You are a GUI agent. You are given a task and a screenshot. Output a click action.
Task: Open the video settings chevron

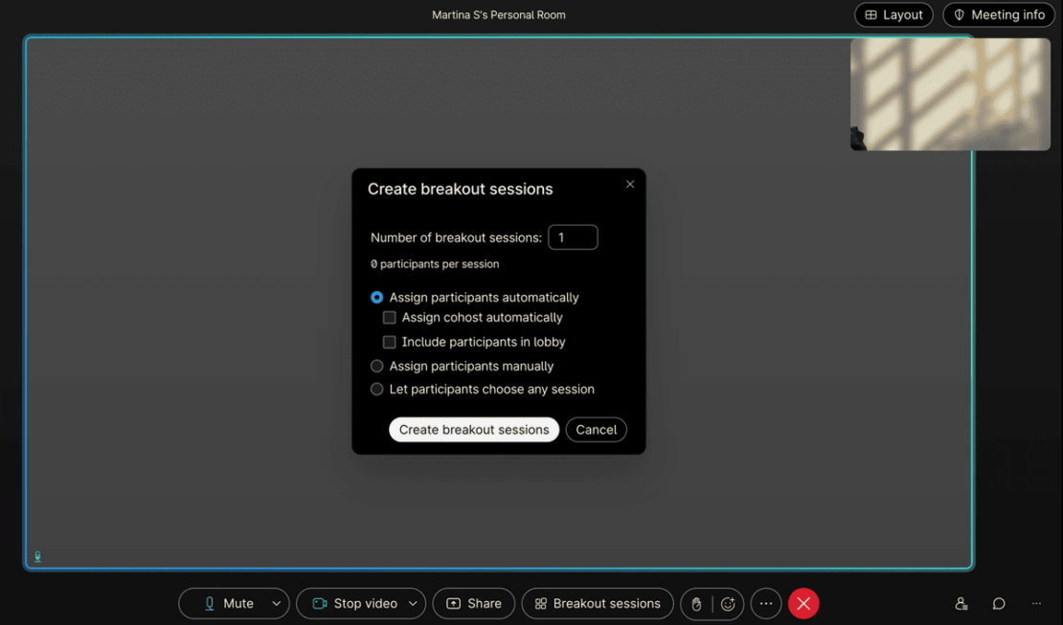(x=414, y=603)
